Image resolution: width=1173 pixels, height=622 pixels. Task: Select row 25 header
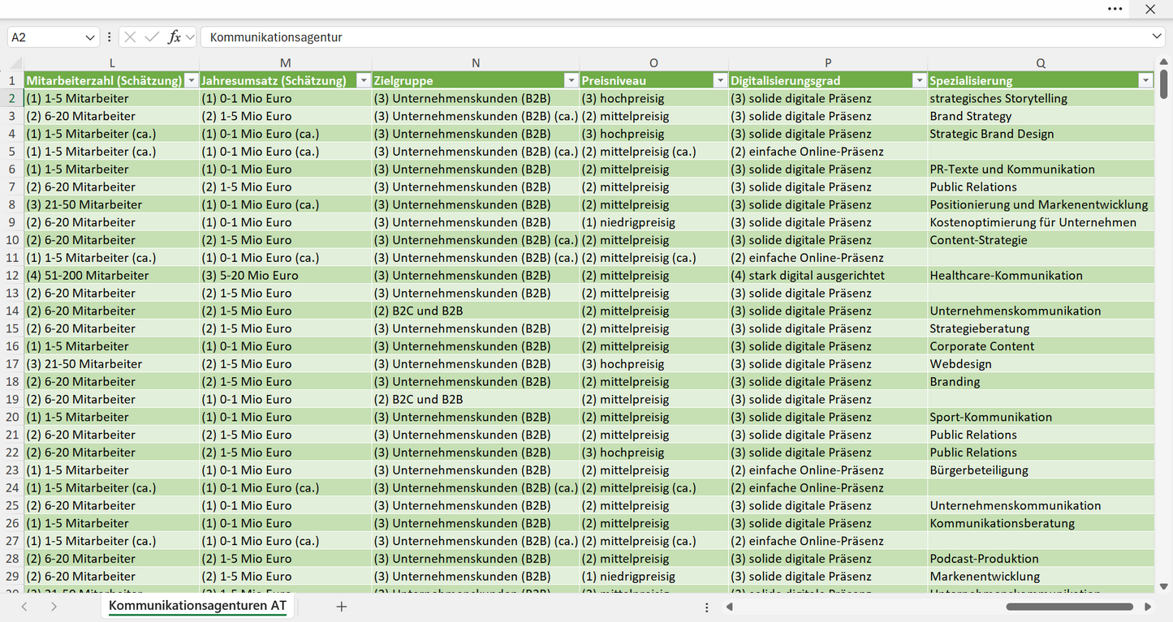pos(12,505)
